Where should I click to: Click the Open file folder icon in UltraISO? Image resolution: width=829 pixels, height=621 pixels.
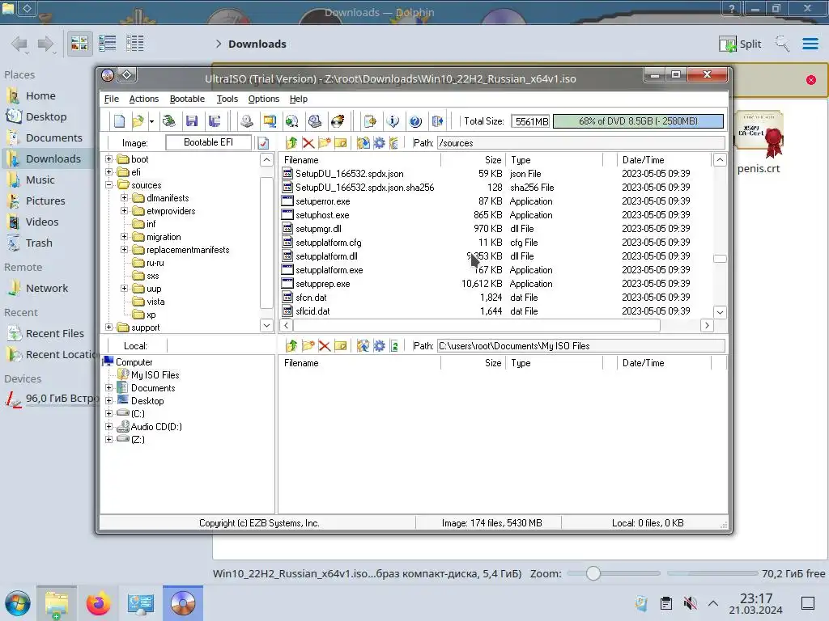tap(138, 121)
